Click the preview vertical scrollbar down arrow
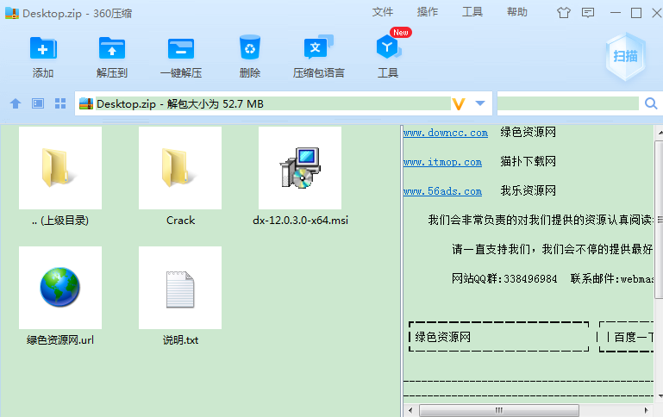663x417 pixels. (x=660, y=395)
